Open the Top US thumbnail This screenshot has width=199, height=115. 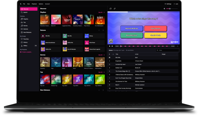(x=45, y=79)
